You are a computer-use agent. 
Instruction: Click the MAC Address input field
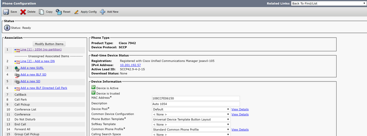[x=196, y=98]
